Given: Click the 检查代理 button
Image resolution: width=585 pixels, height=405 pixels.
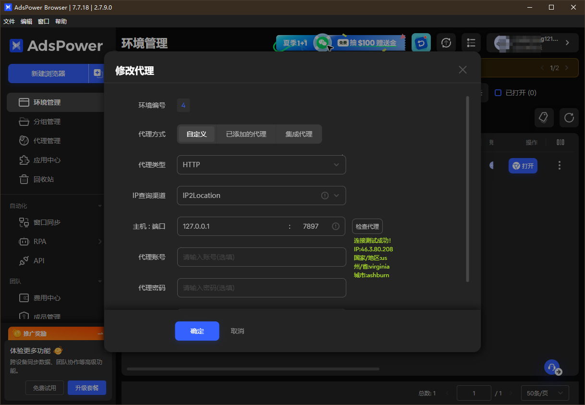Looking at the screenshot, I should coord(367,226).
